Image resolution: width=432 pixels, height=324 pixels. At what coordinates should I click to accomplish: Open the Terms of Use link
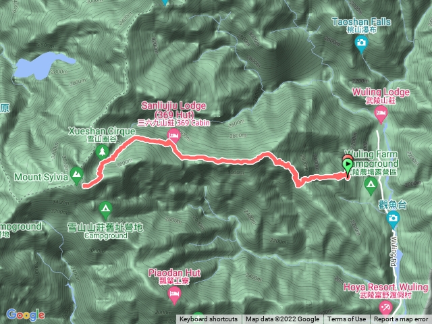tap(346, 319)
